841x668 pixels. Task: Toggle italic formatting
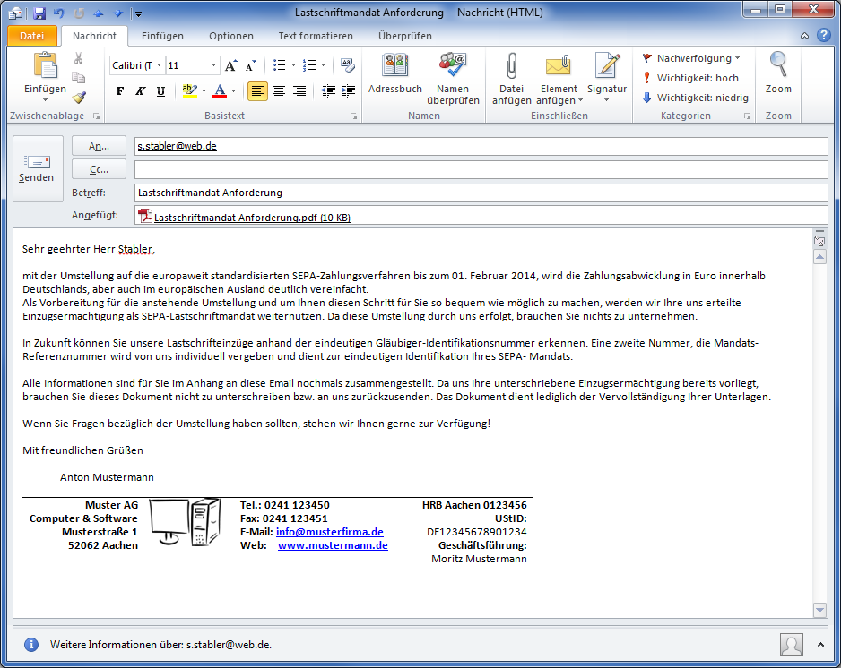tap(140, 91)
